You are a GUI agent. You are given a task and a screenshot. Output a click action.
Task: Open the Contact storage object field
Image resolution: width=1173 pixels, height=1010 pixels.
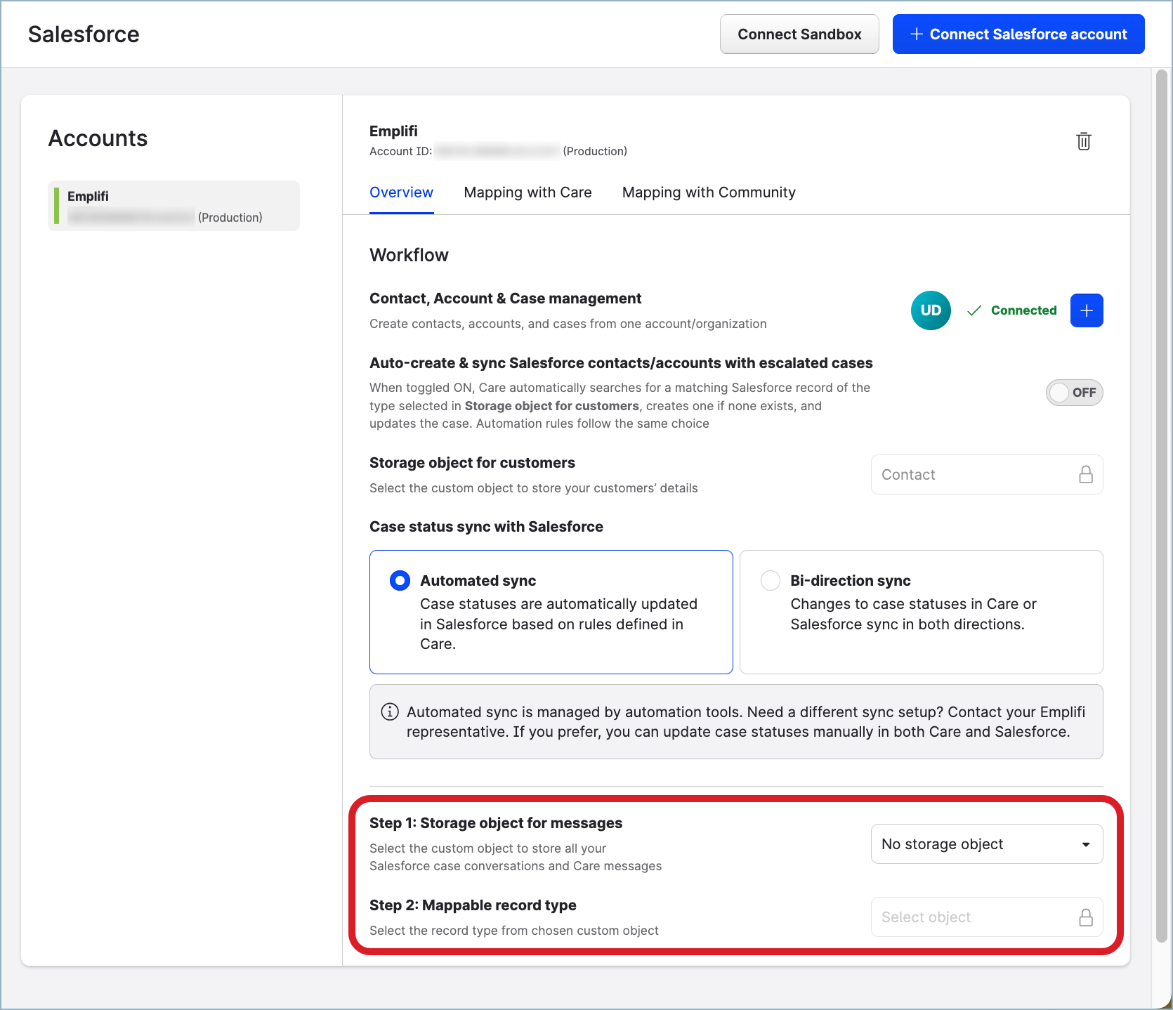click(976, 475)
